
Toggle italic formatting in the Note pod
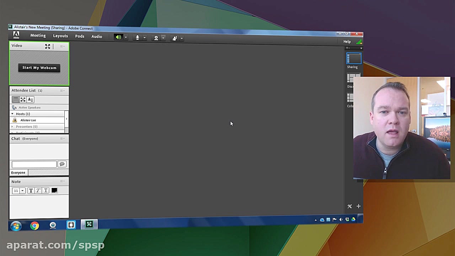click(38, 191)
